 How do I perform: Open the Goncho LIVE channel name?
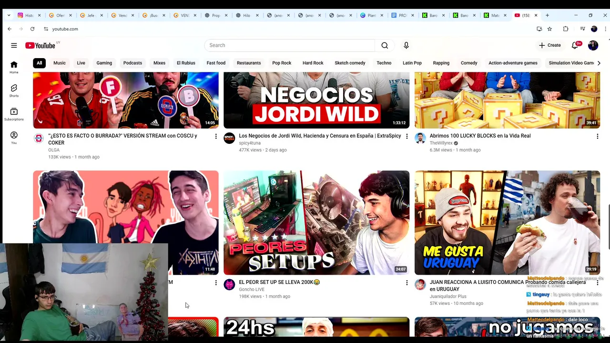tap(252, 289)
